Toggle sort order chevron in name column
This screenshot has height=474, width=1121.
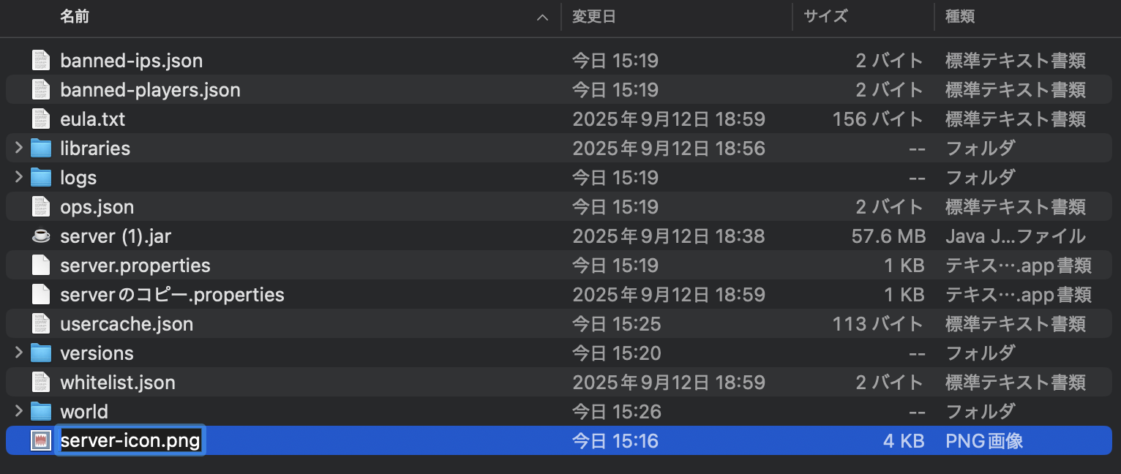(x=542, y=18)
